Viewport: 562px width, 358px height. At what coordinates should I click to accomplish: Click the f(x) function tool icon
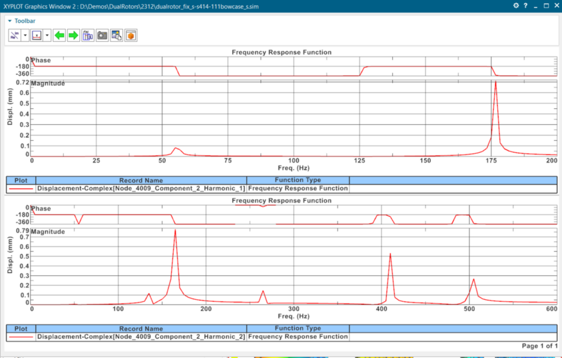tap(88, 36)
